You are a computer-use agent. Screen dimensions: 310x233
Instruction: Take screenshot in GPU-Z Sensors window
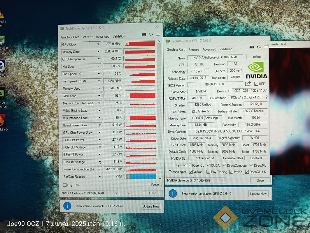(144, 34)
